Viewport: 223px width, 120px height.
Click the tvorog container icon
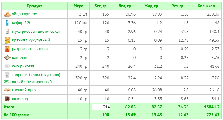pos(7,75)
